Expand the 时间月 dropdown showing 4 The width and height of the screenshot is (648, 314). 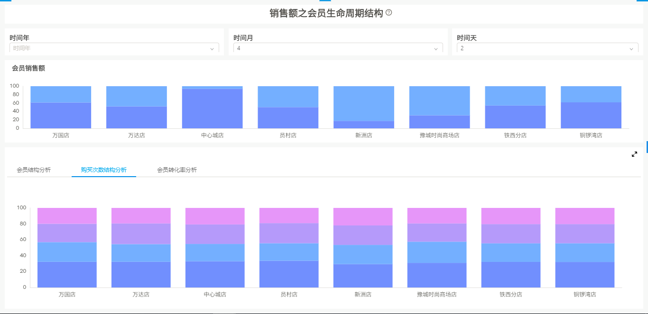tap(338, 48)
